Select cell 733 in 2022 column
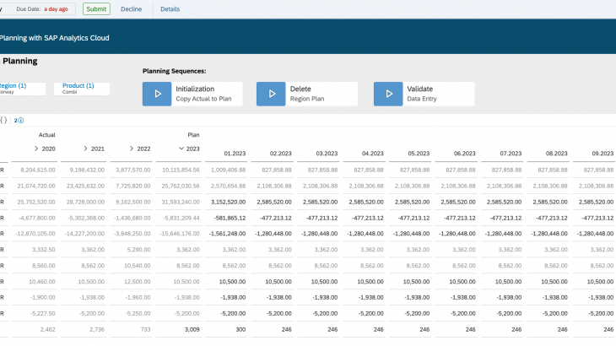 [145, 329]
